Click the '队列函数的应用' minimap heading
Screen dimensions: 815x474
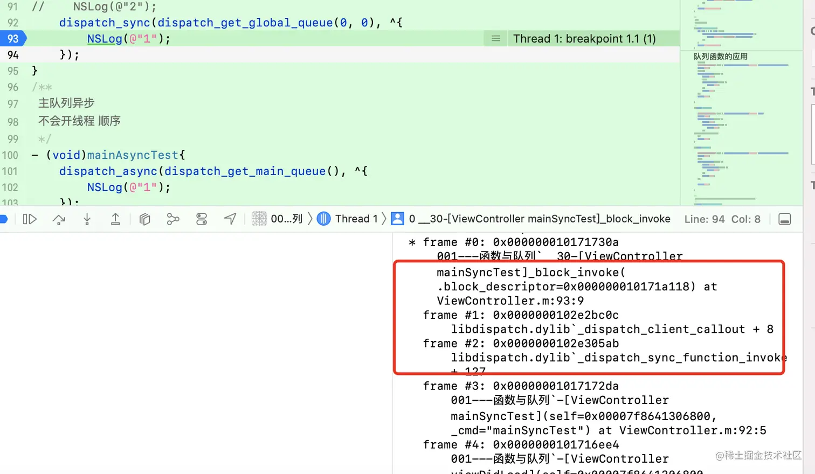tap(720, 56)
